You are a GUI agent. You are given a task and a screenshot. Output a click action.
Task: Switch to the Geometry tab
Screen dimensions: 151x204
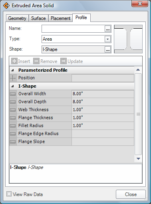pos(17,18)
